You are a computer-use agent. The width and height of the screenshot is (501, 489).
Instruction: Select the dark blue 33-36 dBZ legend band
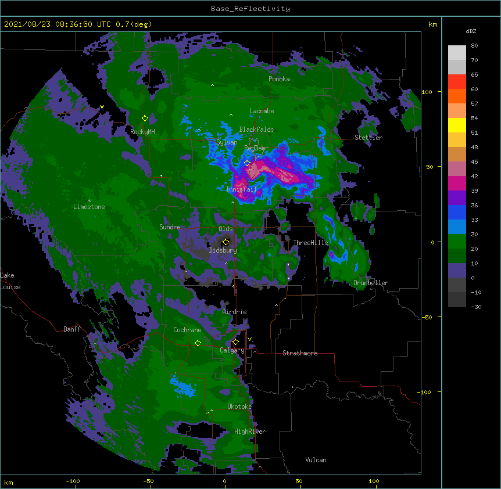[x=457, y=212]
